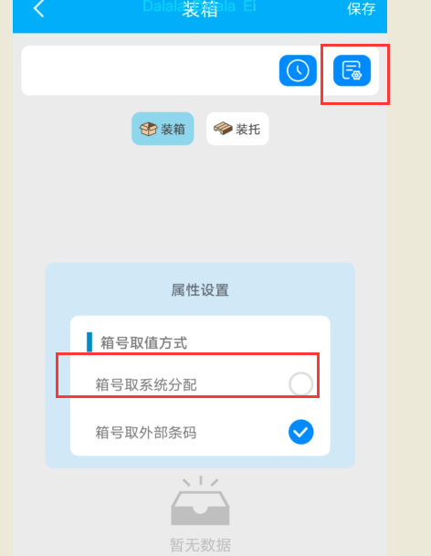Click the 箱号取值方式 section heading
Image resolution: width=431 pixels, height=556 pixels.
click(x=143, y=343)
